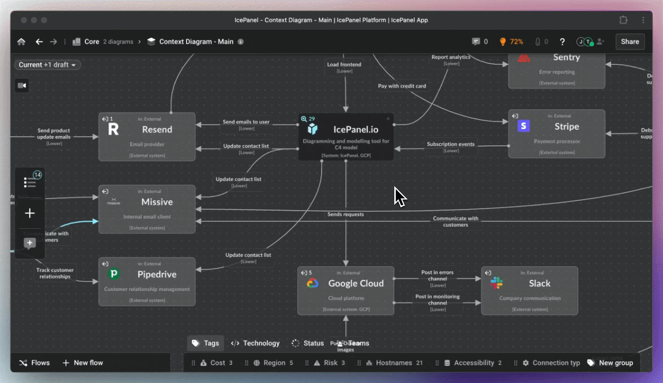663x383 pixels.
Task: Open the 72% lightbulb score
Action: pos(511,41)
